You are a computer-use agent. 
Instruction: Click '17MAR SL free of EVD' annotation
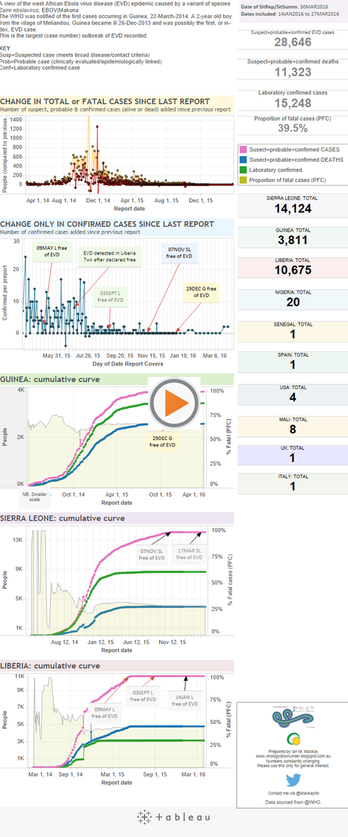point(189,555)
